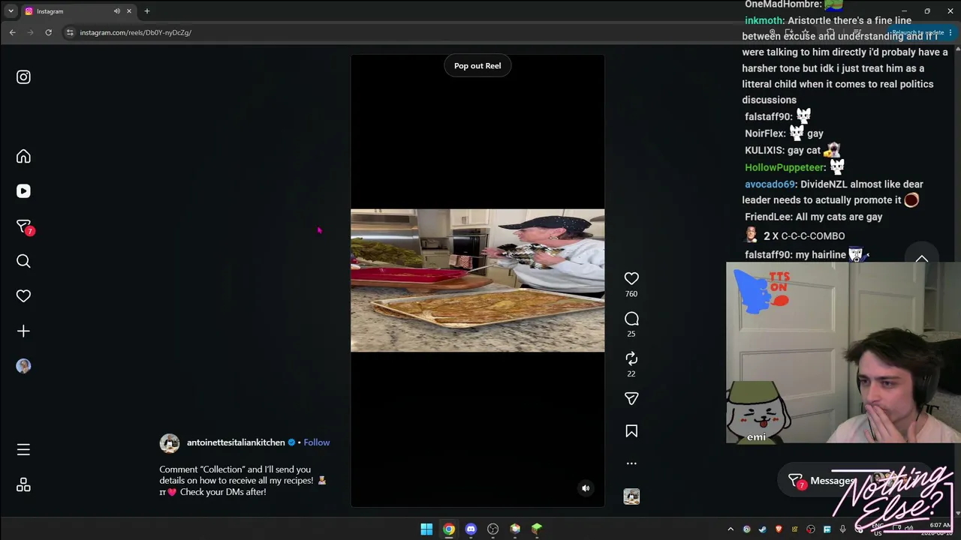Open a new browser tab
This screenshot has height=540, width=961.
(147, 11)
